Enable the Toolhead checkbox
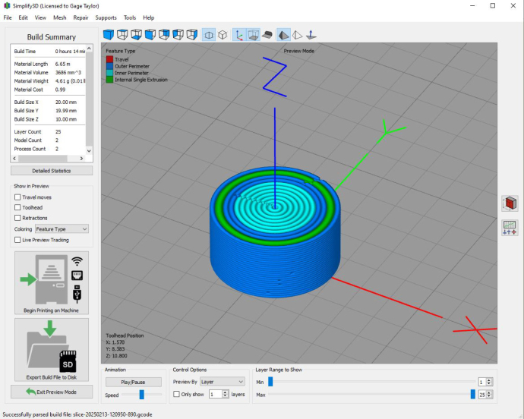Viewport: 524px width, 419px height. click(17, 207)
